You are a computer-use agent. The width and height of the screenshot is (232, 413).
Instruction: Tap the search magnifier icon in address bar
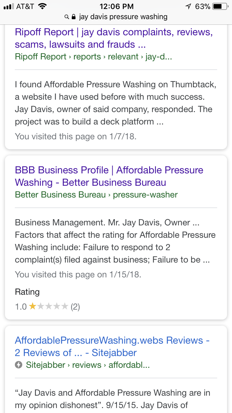coord(67,17)
